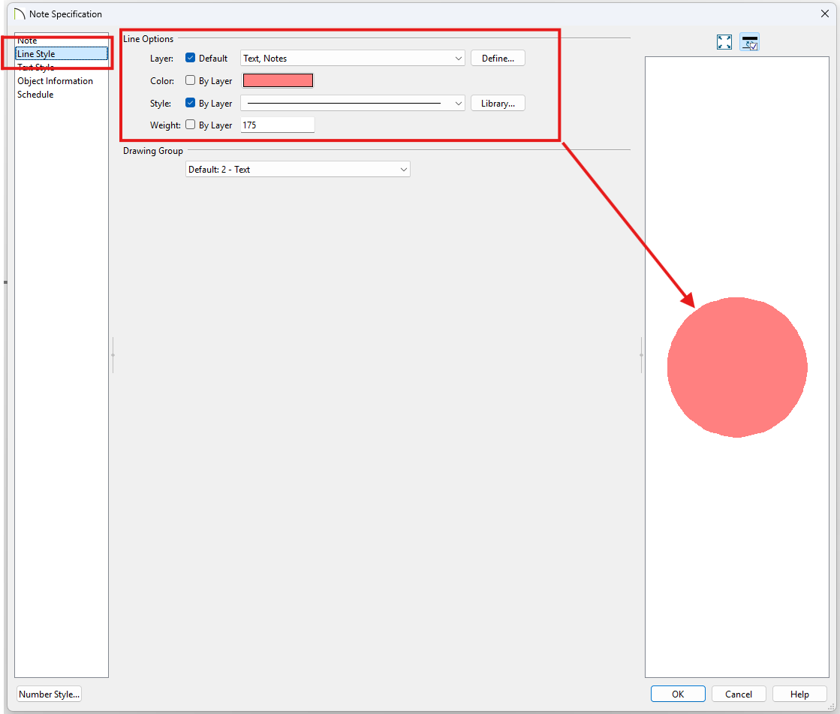The image size is (840, 714).
Task: Uncheck the Style By Layer checkbox
Action: pos(190,103)
